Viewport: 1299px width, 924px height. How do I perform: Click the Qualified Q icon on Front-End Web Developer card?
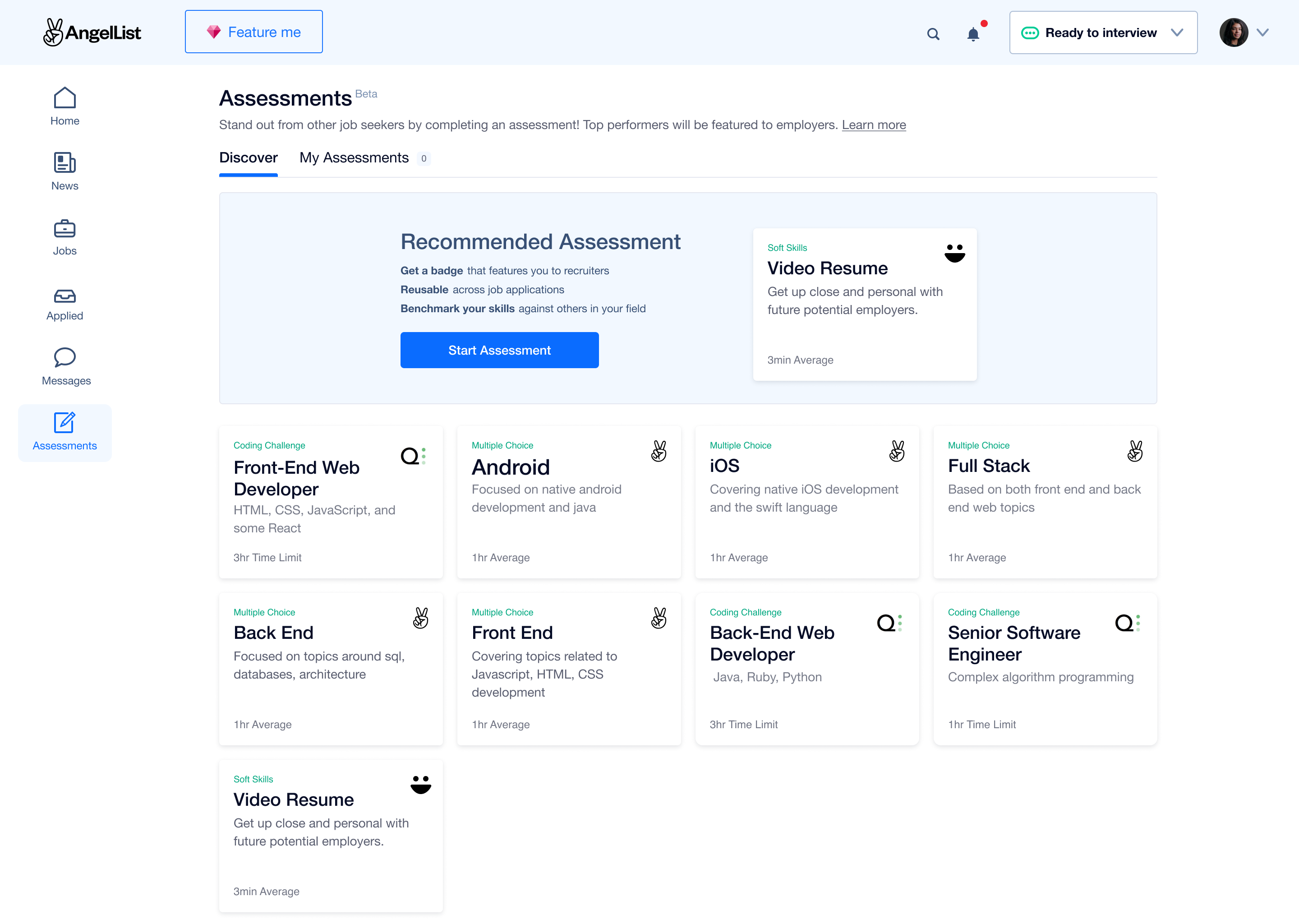[x=414, y=456]
